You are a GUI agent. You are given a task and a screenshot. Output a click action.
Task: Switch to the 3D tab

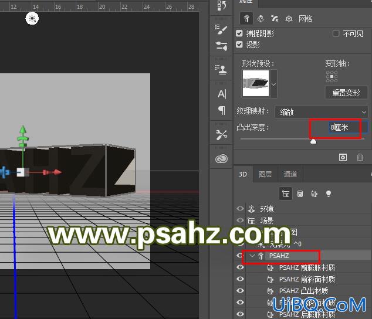243,174
